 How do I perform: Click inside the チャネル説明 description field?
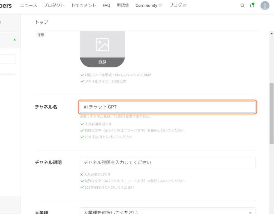pos(168,162)
